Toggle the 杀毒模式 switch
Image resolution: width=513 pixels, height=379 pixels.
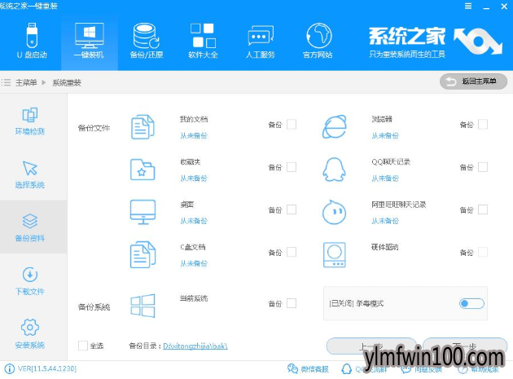(471, 304)
